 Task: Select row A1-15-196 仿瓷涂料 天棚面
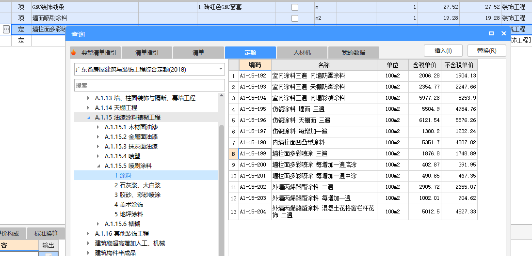pyautogui.click(x=353, y=120)
